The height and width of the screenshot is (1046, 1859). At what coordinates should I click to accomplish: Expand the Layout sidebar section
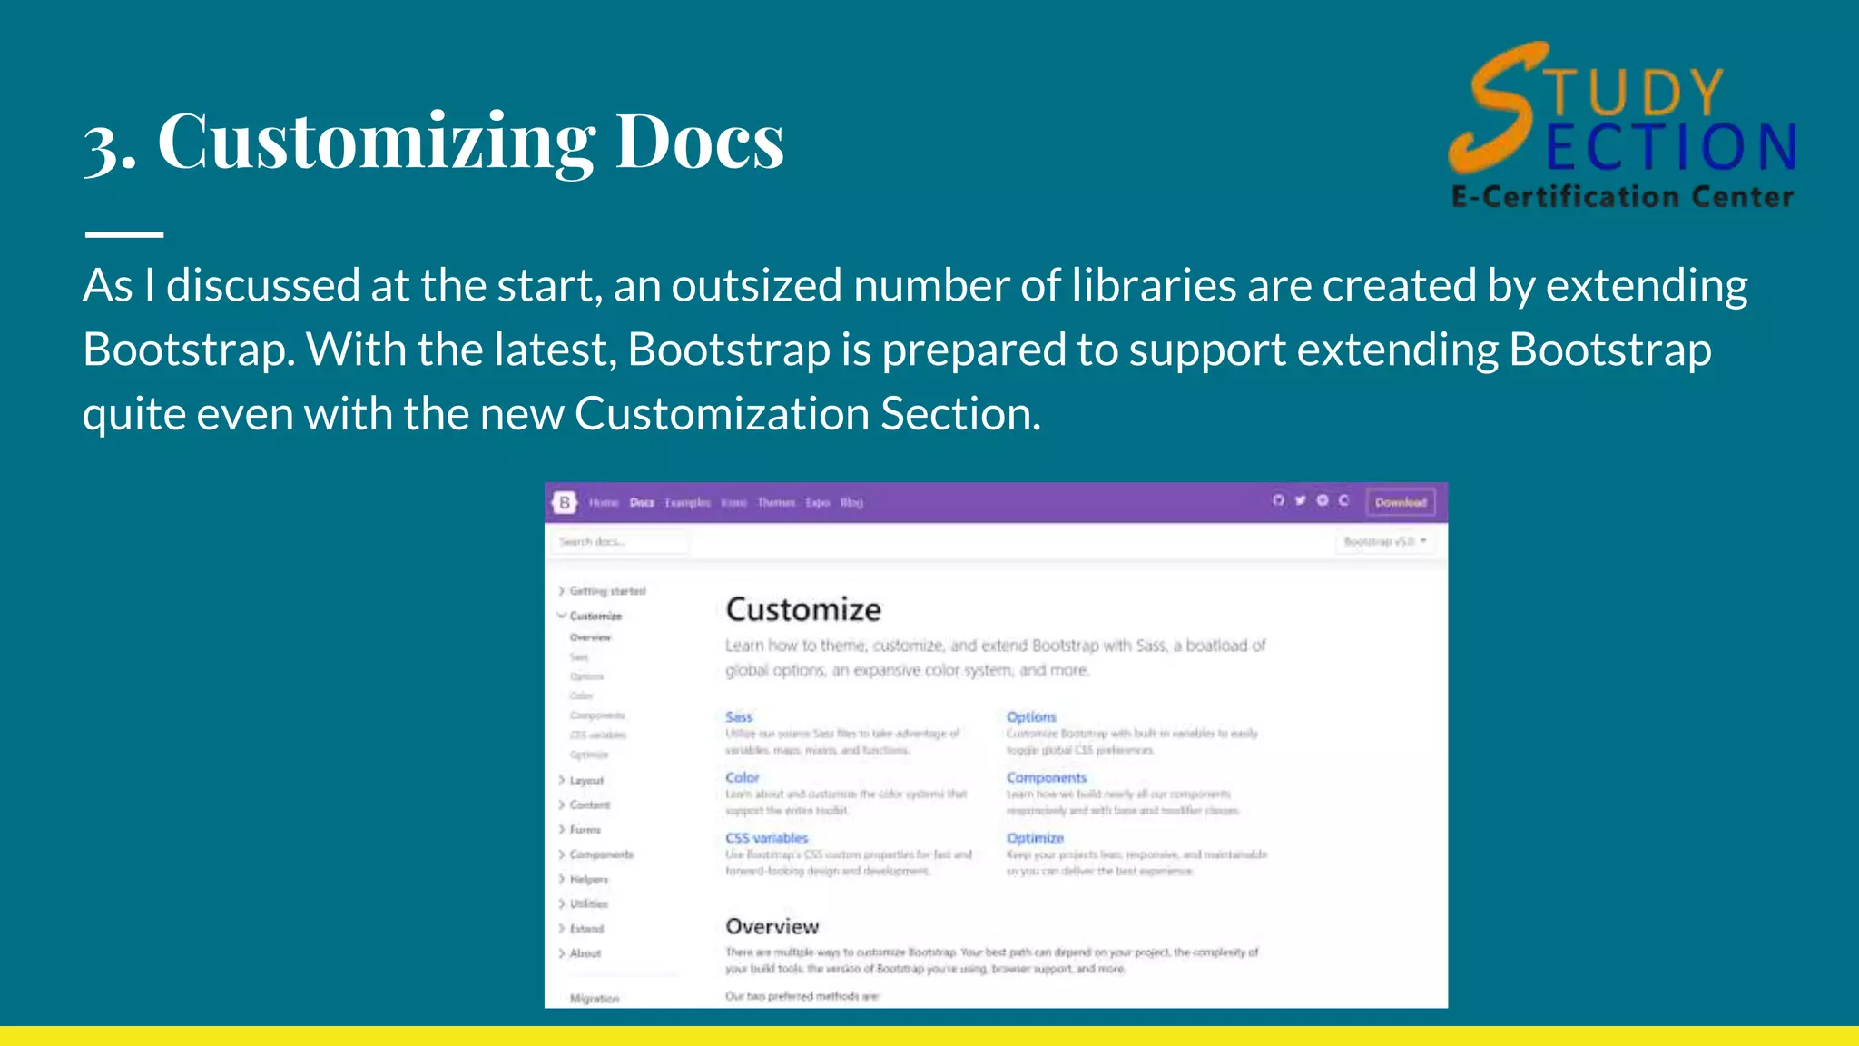[x=581, y=780]
